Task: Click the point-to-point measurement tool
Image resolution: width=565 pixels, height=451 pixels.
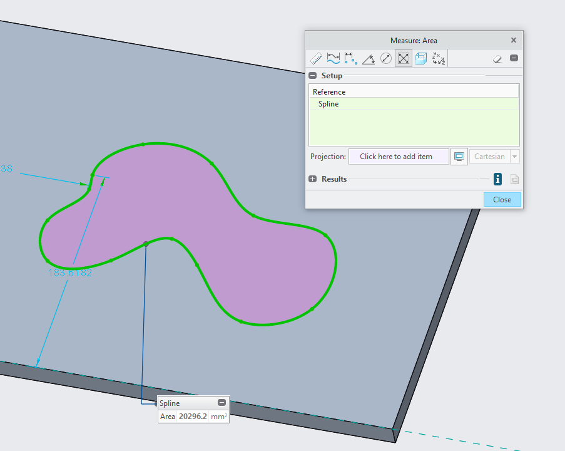Action: pyautogui.click(x=350, y=58)
